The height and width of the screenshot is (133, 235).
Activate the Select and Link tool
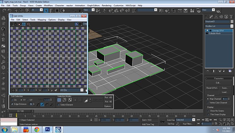(x=16, y=10)
